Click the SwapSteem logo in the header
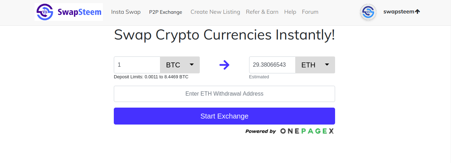 click(x=69, y=12)
